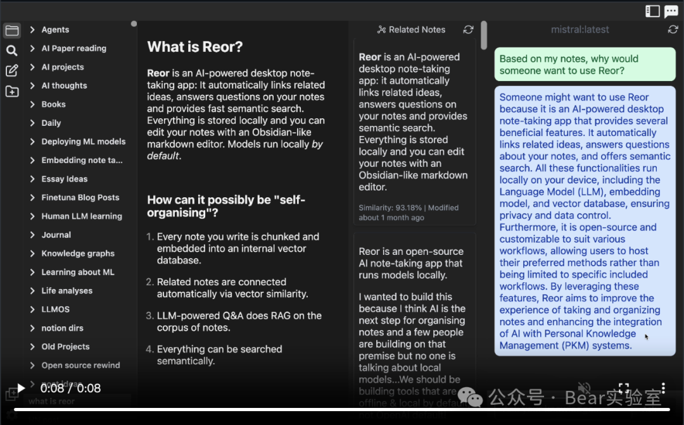The width and height of the screenshot is (684, 425).
Task: Click list item 'Related notes are connected automatically'
Action: tap(232, 288)
